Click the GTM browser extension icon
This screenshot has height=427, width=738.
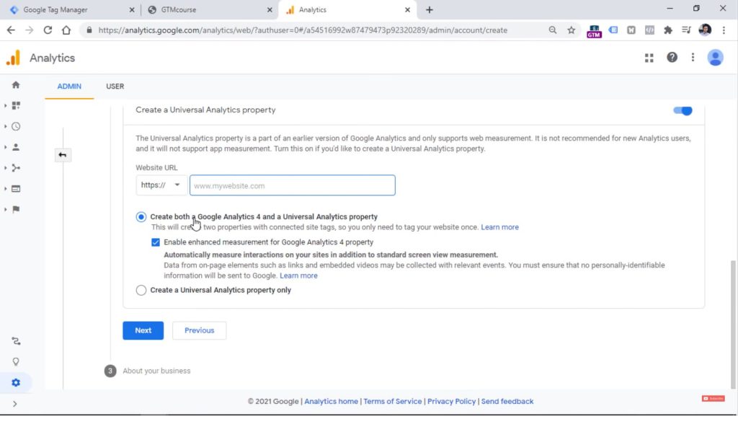(x=594, y=31)
